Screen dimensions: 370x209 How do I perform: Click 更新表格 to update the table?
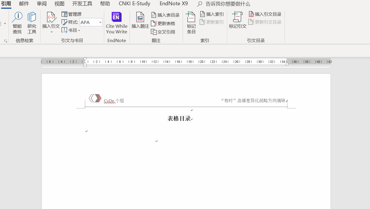point(164,23)
